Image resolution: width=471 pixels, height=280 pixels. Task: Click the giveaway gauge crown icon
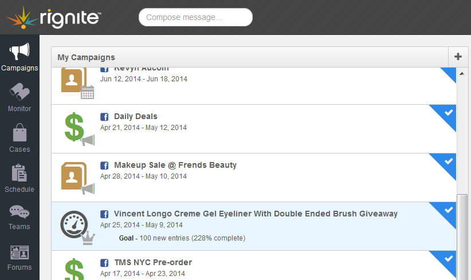pyautogui.click(x=77, y=227)
